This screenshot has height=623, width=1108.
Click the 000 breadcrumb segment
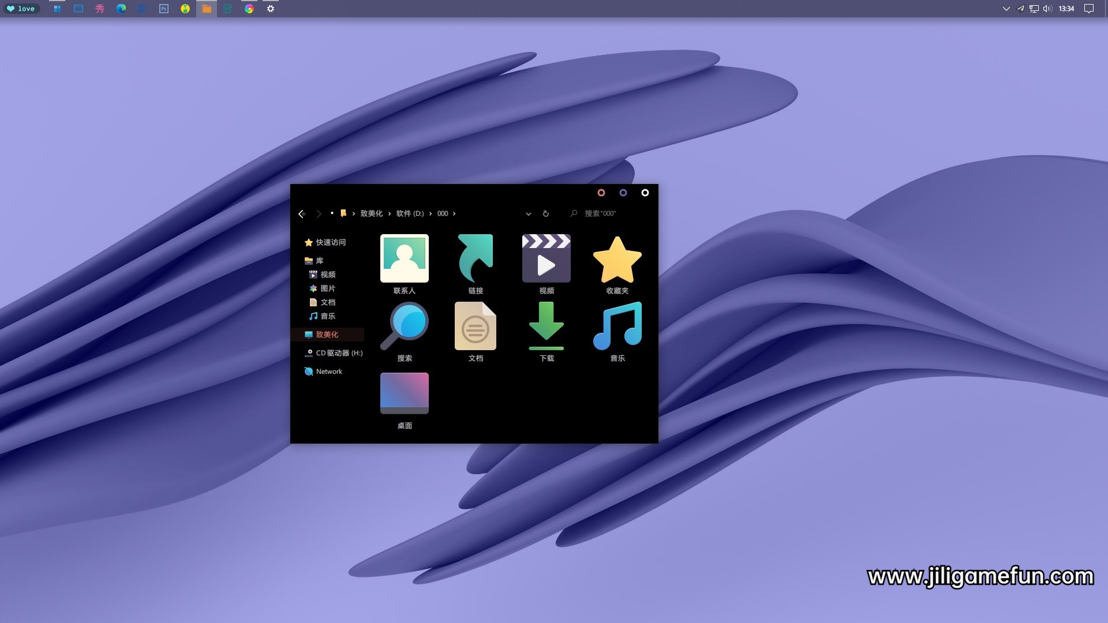tap(443, 213)
